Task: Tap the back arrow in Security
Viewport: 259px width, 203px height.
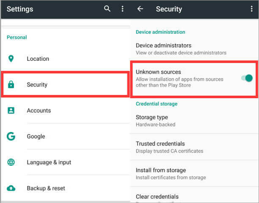Action: click(x=140, y=9)
